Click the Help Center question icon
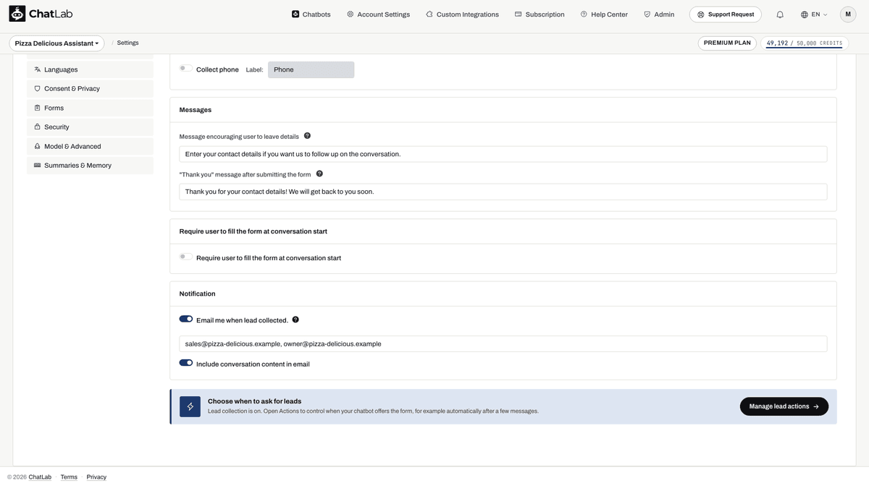Image resolution: width=869 pixels, height=488 pixels. coord(584,14)
